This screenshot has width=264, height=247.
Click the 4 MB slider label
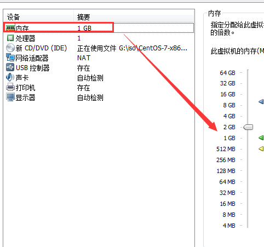(x=229, y=226)
